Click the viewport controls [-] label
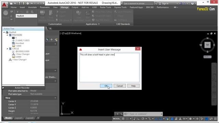The image size is (219, 123). [x=61, y=33]
